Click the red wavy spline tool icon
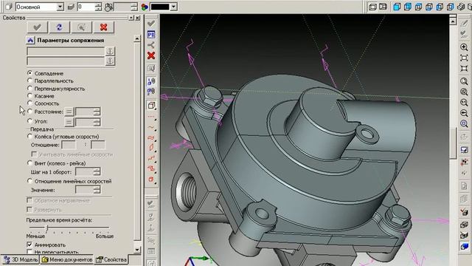 (x=151, y=127)
